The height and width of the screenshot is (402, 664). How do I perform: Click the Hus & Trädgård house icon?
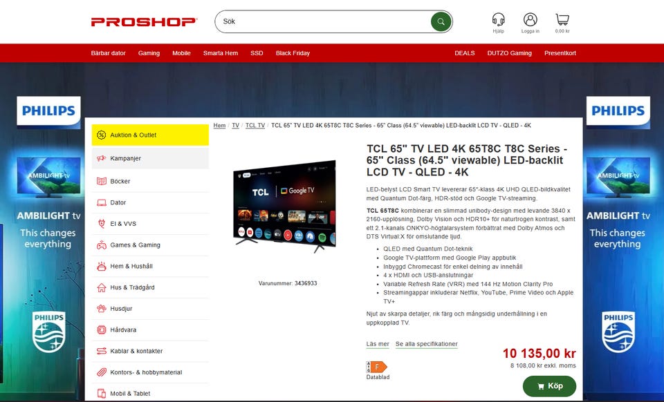click(x=101, y=287)
